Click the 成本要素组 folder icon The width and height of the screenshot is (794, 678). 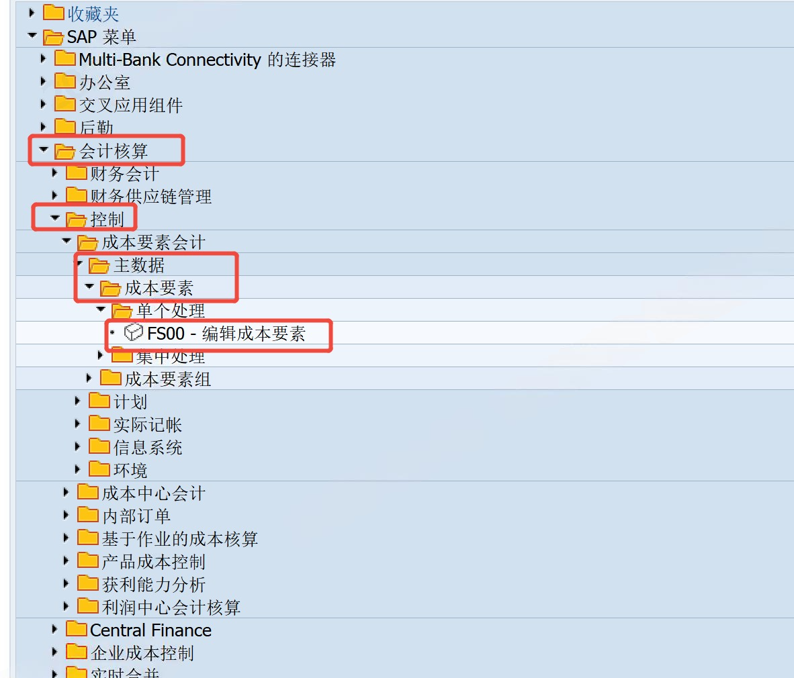click(x=111, y=377)
